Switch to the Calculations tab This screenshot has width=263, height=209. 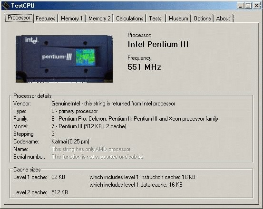130,19
